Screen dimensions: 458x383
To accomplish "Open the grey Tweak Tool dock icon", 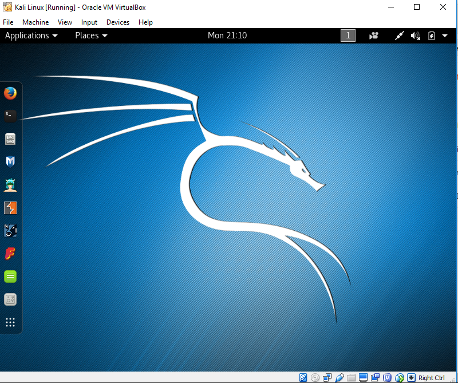I will pos(10,299).
